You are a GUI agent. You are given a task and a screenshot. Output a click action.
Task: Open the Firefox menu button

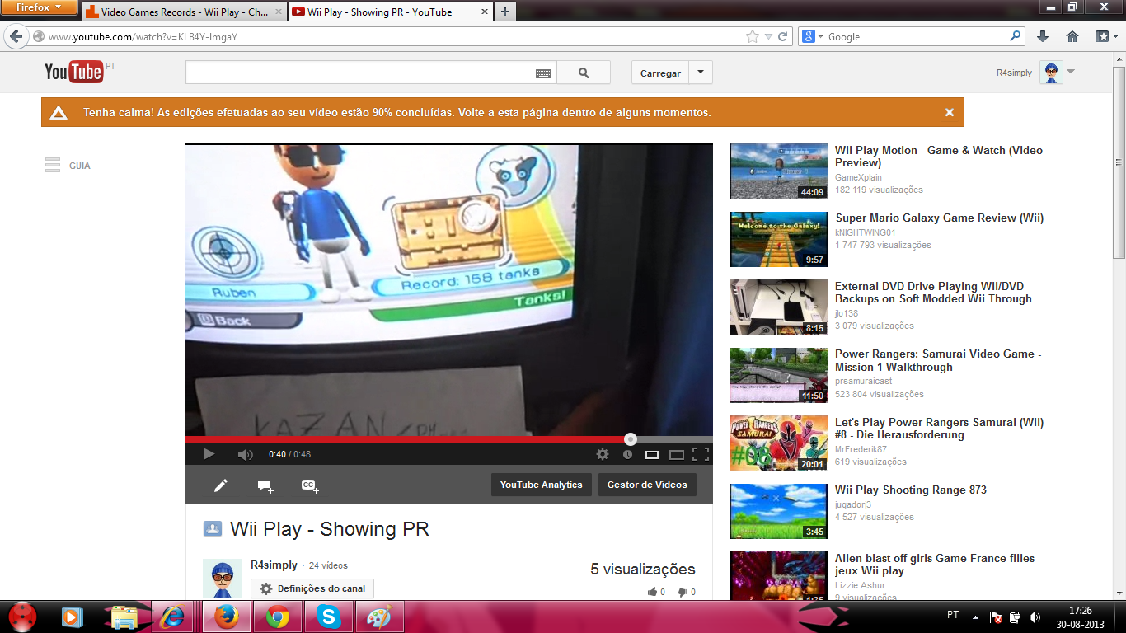[39, 7]
